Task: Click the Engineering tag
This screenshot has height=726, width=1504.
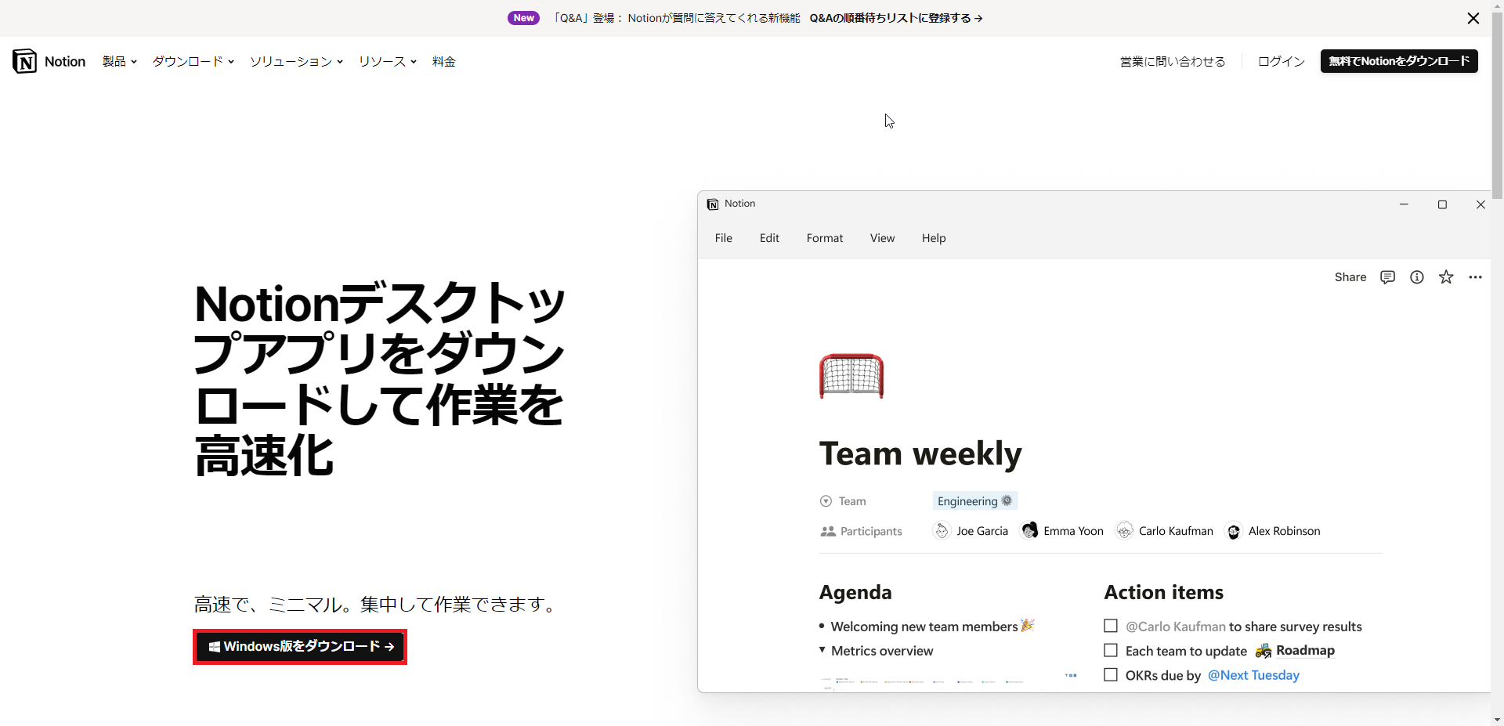Action: point(974,501)
